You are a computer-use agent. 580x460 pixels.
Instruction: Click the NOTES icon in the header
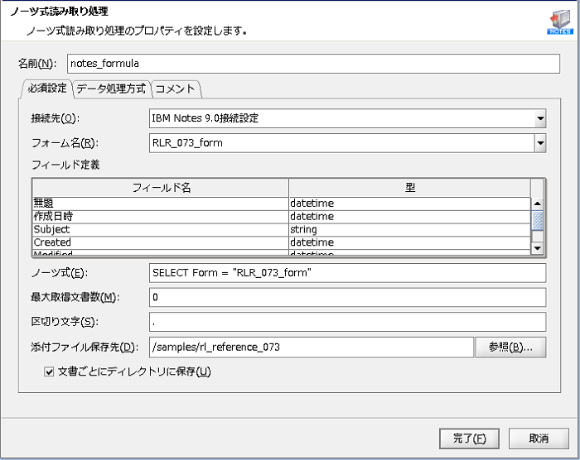tap(559, 22)
